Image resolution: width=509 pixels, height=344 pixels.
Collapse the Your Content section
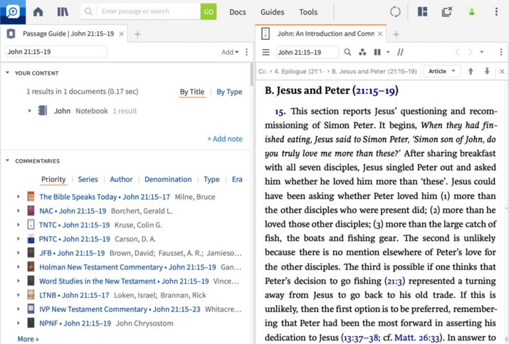pyautogui.click(x=7, y=72)
